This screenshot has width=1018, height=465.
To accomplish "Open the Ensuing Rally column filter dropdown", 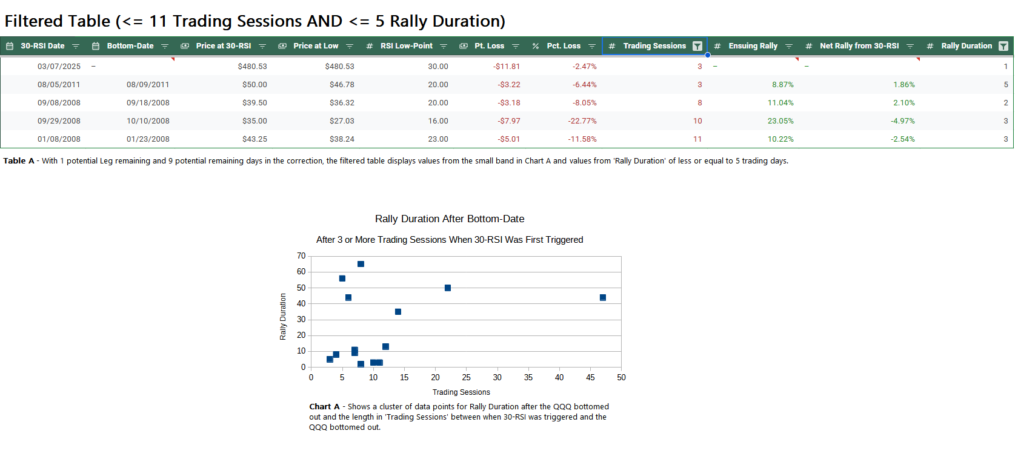I will [789, 46].
